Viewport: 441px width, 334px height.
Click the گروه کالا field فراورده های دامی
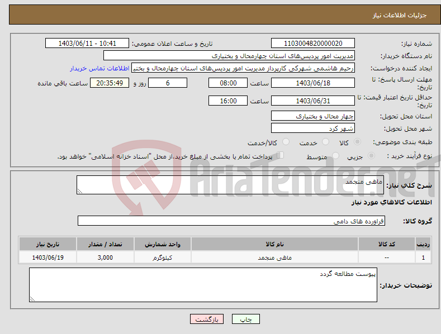coord(231,221)
